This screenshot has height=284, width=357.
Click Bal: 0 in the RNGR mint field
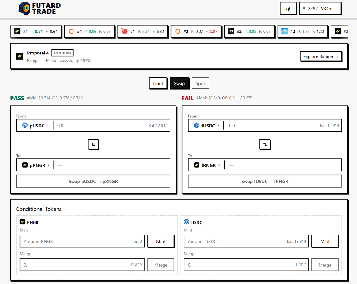(x=137, y=241)
